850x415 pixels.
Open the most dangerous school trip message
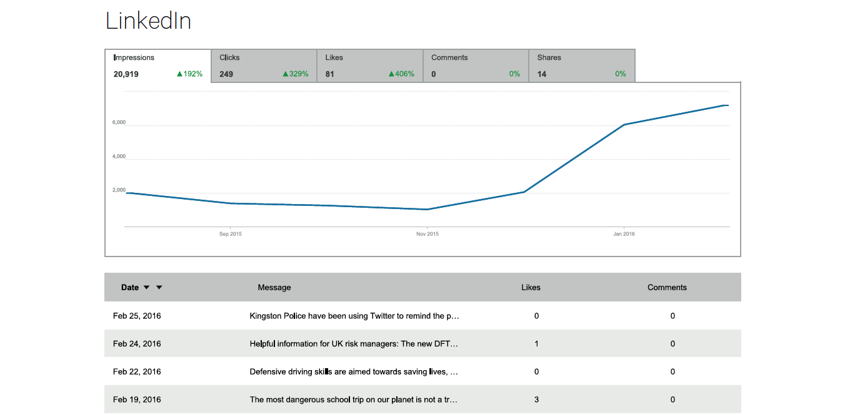point(354,400)
